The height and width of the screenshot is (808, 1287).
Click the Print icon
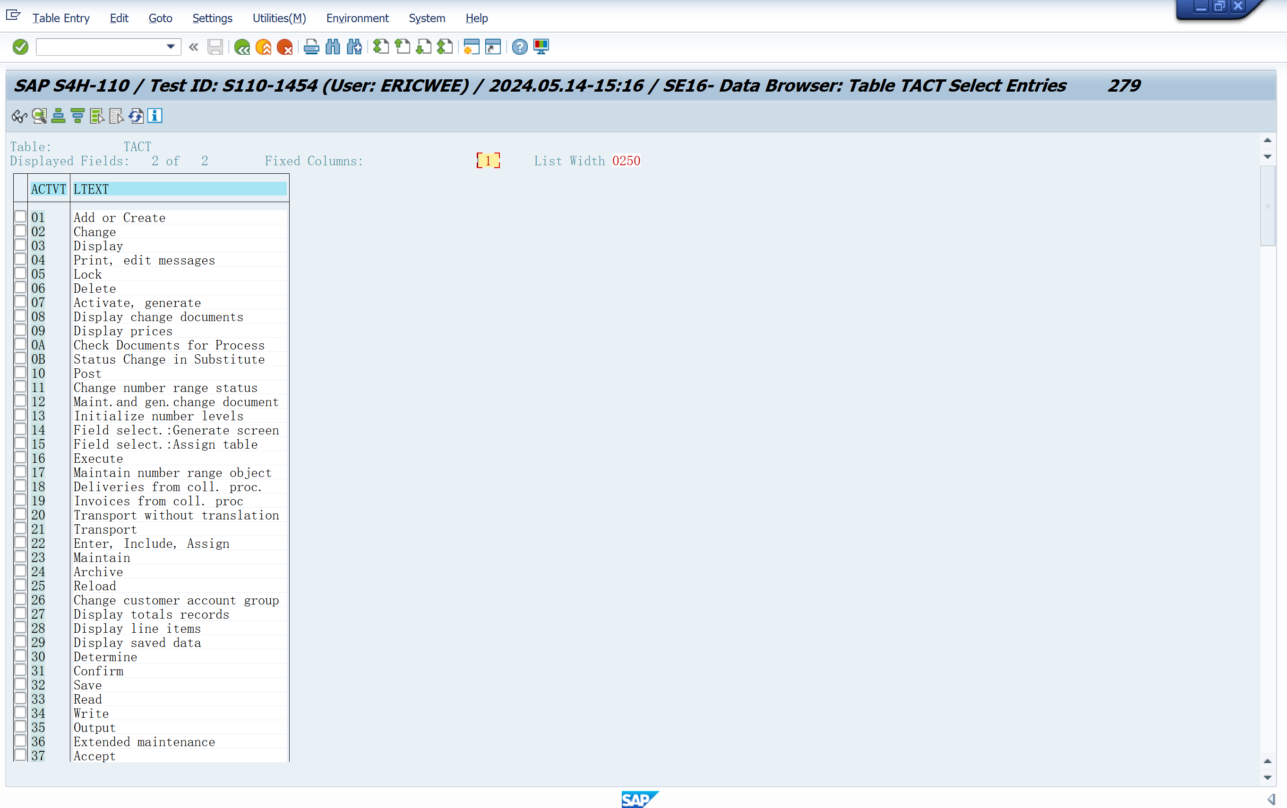click(x=311, y=47)
